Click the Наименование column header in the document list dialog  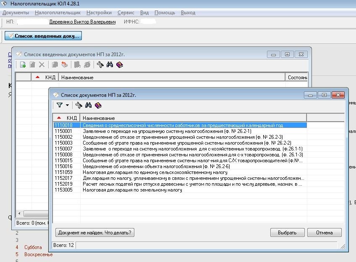click(193, 118)
